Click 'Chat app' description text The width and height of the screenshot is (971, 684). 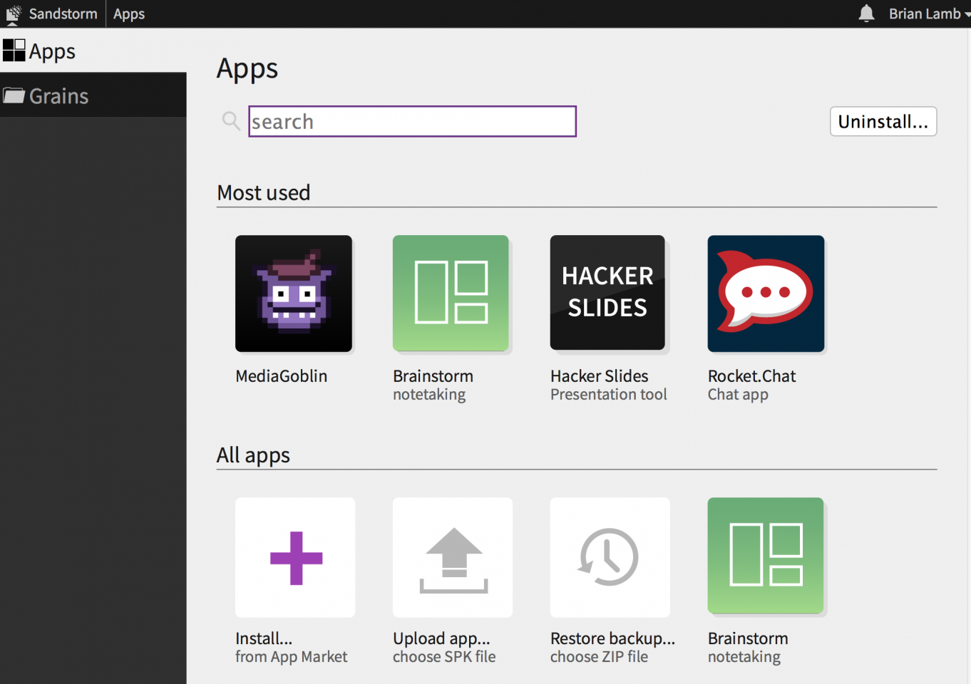[x=738, y=395]
